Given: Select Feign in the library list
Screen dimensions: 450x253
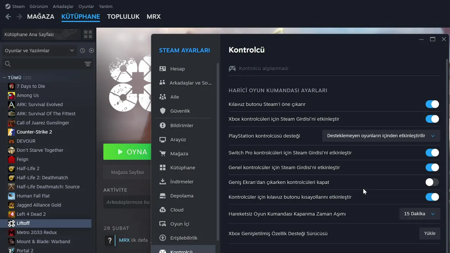Looking at the screenshot, I should click(x=22, y=159).
